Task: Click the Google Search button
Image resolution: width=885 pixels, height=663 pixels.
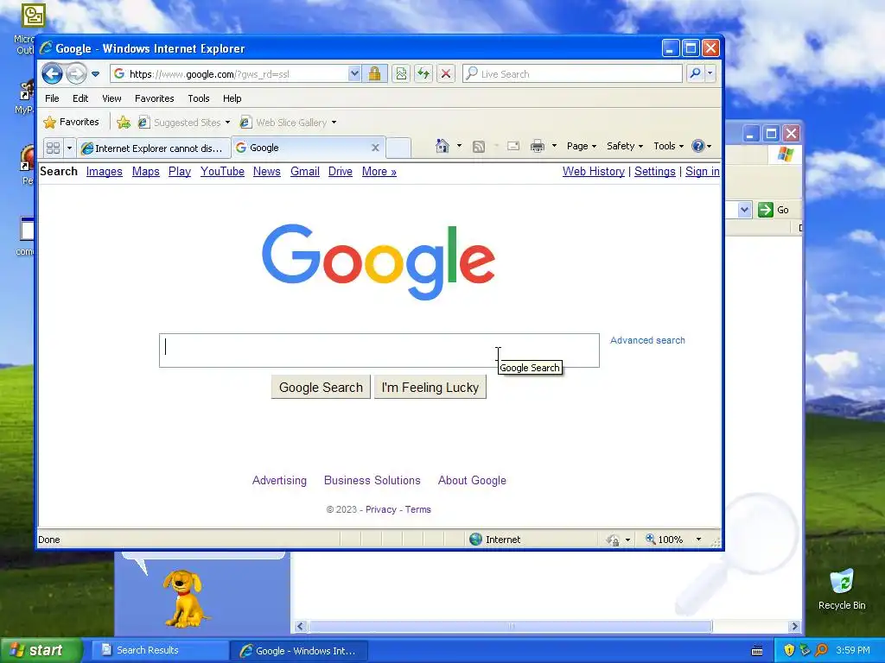Action: coord(321,388)
